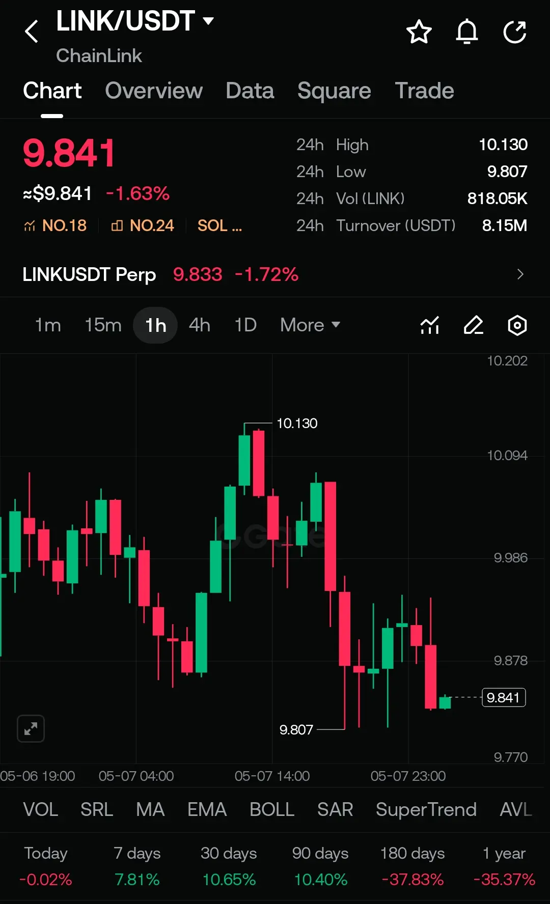This screenshot has height=904, width=550.
Task: Tap the 10.094 price axis label
Action: pos(507,456)
